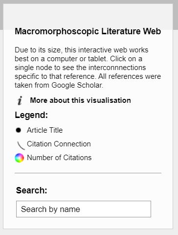178x235 pixels.
Task: Click the Macromorphoscopic Literature Web heading
Action: [88, 31]
